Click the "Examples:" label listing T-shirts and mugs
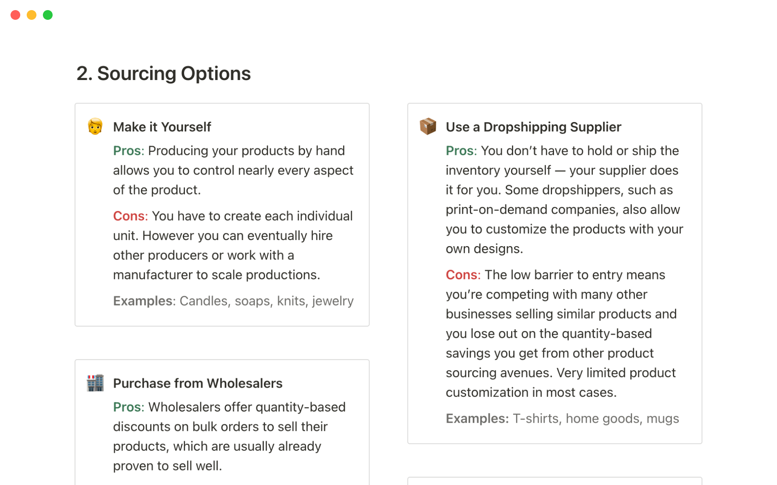 pos(477,419)
